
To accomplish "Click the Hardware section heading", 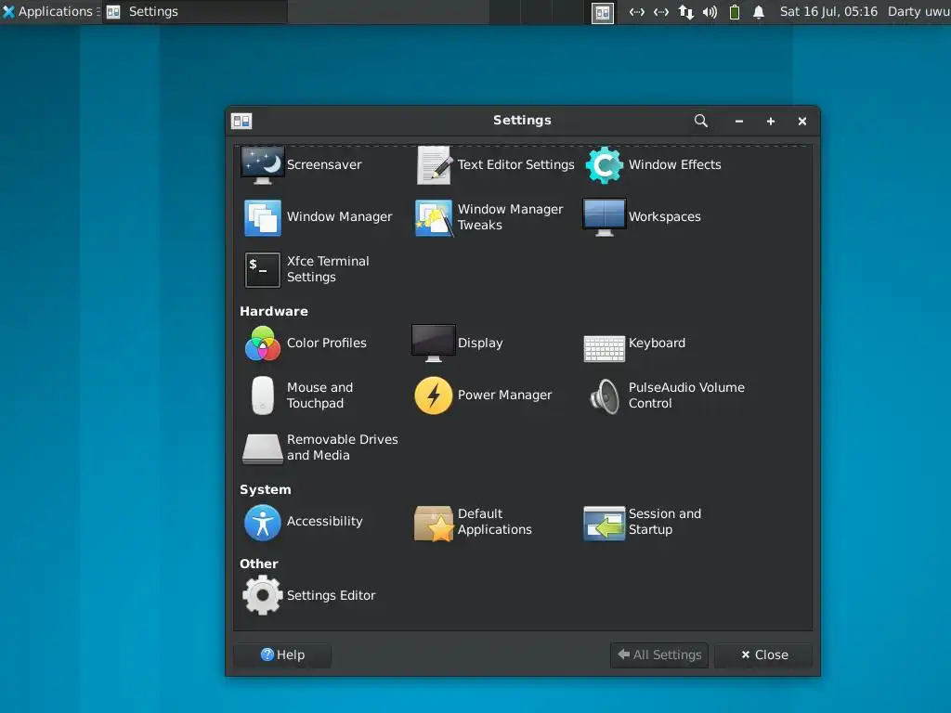I will coord(274,312).
